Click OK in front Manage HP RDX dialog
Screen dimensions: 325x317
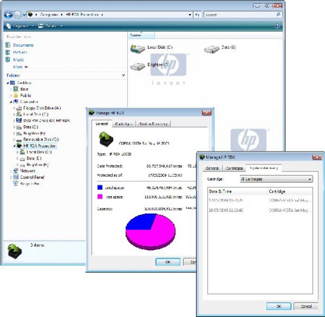(279, 306)
